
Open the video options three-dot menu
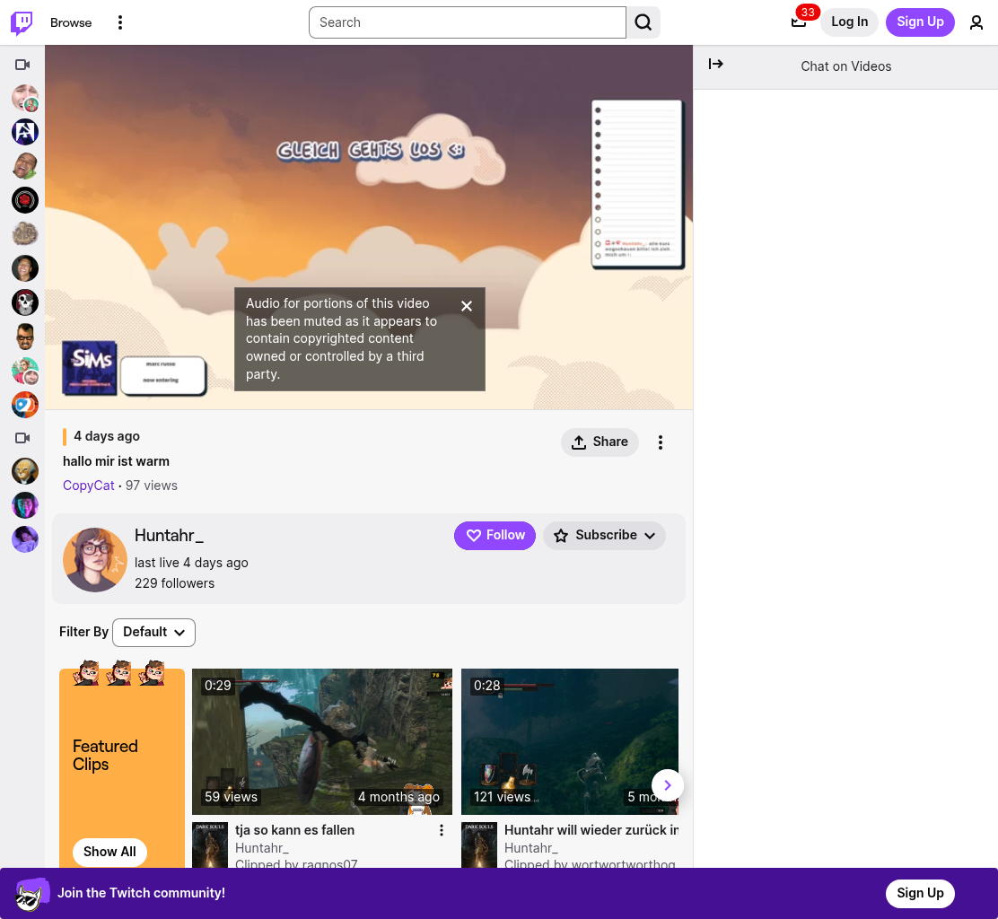660,442
